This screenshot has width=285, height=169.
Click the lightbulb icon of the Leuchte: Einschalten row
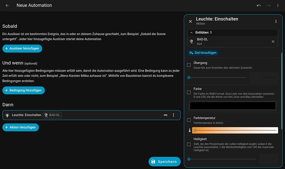(x=7, y=115)
